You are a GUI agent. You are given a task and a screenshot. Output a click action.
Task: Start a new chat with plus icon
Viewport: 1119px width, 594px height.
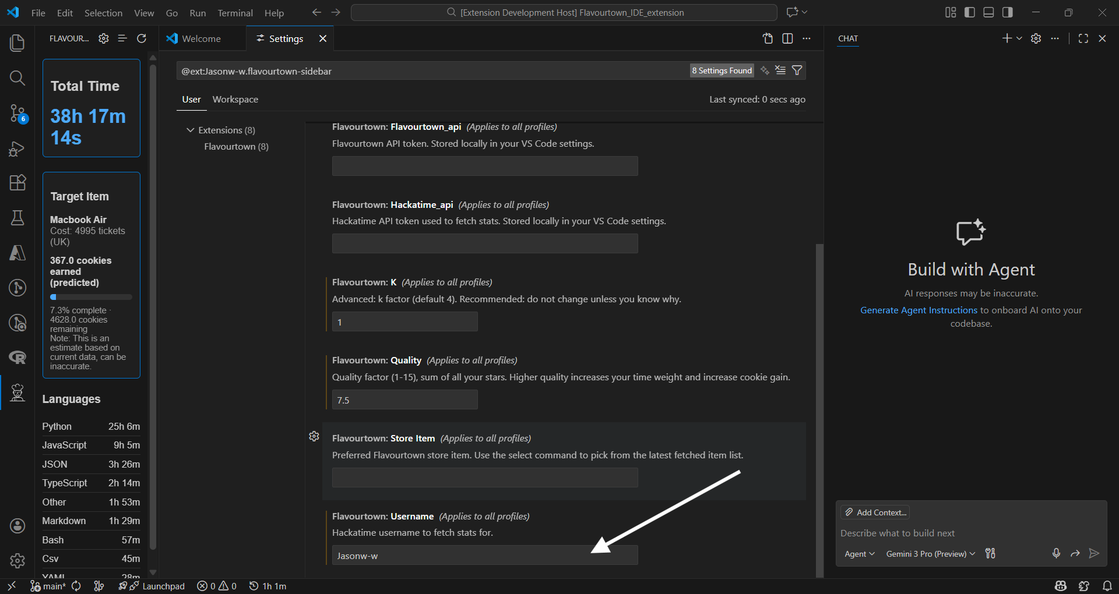coord(1007,38)
